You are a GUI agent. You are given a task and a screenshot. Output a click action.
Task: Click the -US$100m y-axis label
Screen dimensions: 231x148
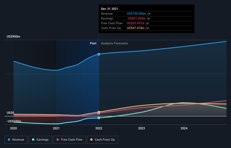click(x=14, y=121)
